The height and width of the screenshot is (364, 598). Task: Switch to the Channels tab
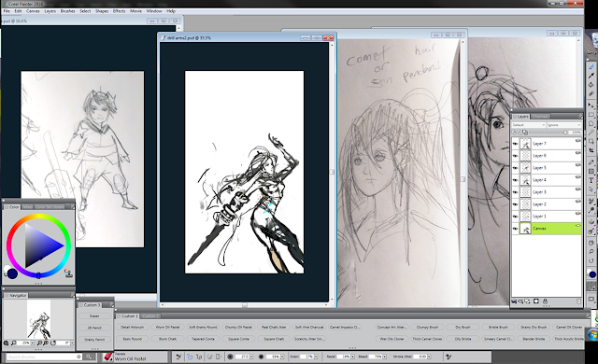click(x=540, y=117)
